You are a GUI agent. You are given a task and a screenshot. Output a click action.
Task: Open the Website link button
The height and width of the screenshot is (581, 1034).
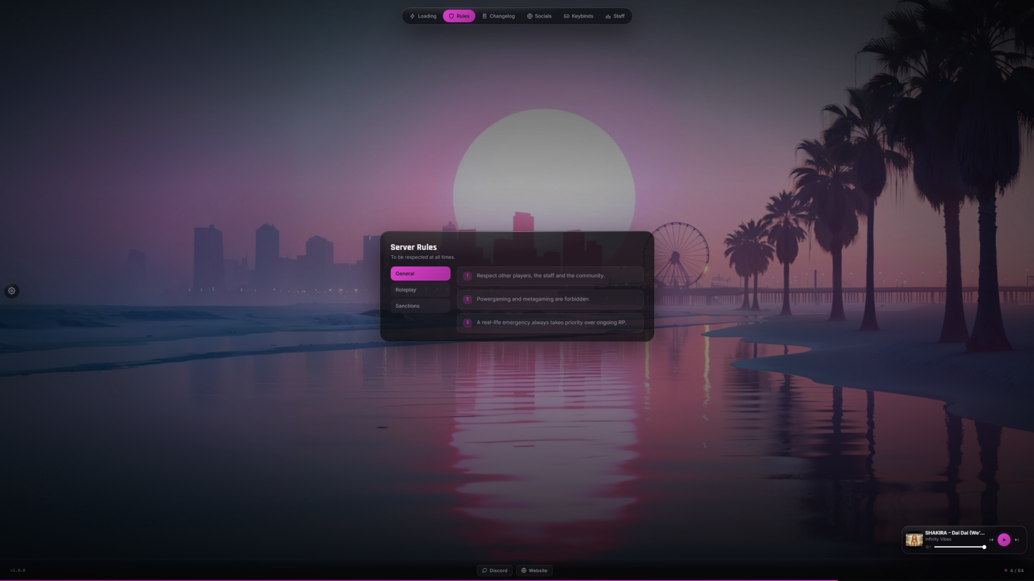pyautogui.click(x=534, y=571)
